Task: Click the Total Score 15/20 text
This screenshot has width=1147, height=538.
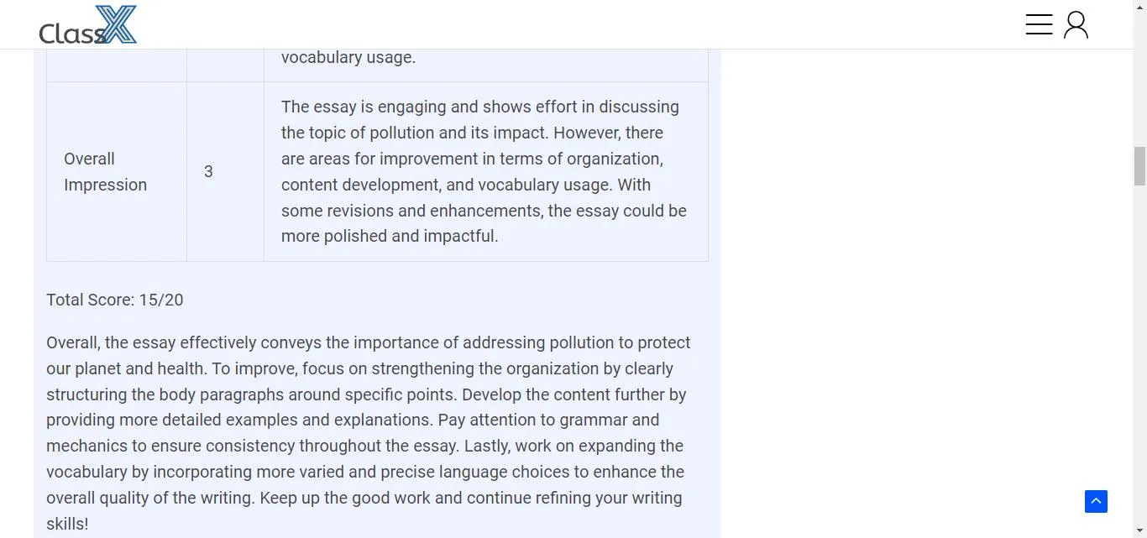Action: [114, 300]
